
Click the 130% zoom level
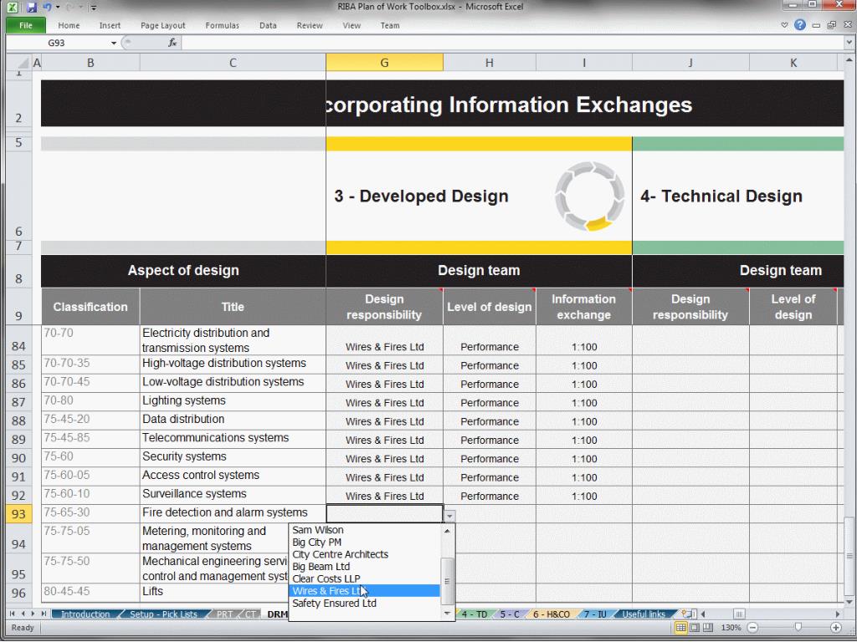tap(730, 628)
